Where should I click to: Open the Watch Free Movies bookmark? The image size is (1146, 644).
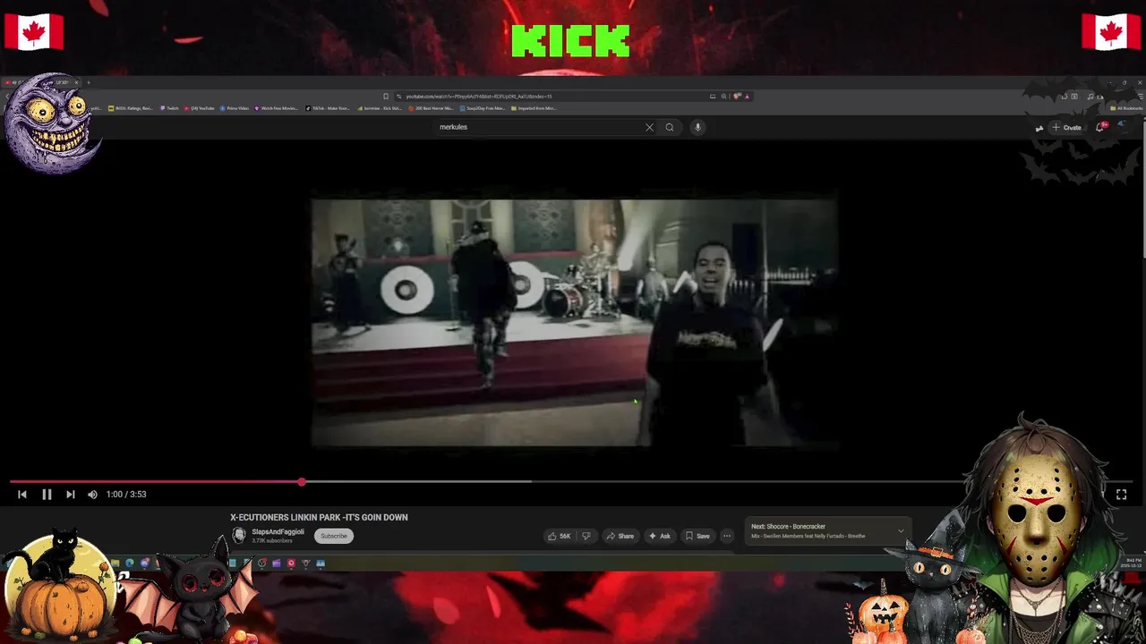277,108
